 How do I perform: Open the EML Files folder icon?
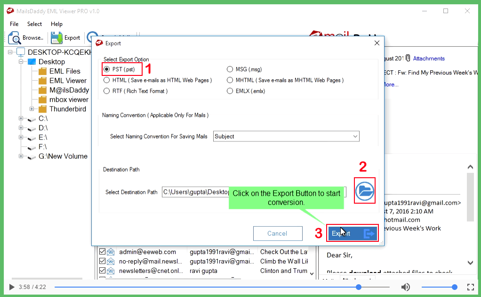pyautogui.click(x=42, y=71)
